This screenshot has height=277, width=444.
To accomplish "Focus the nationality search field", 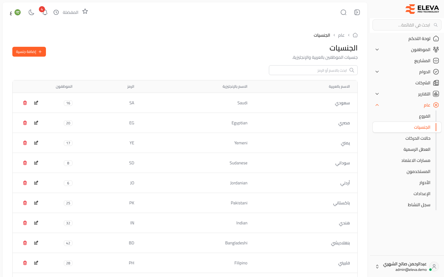I will pyautogui.click(x=313, y=70).
